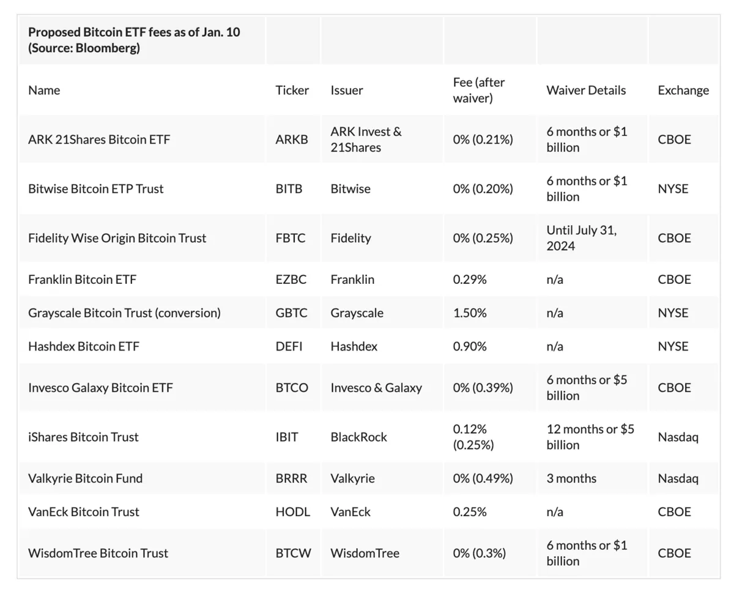Click the 1.50% fee for Grayscale
This screenshot has height=594, width=734.
(x=470, y=313)
